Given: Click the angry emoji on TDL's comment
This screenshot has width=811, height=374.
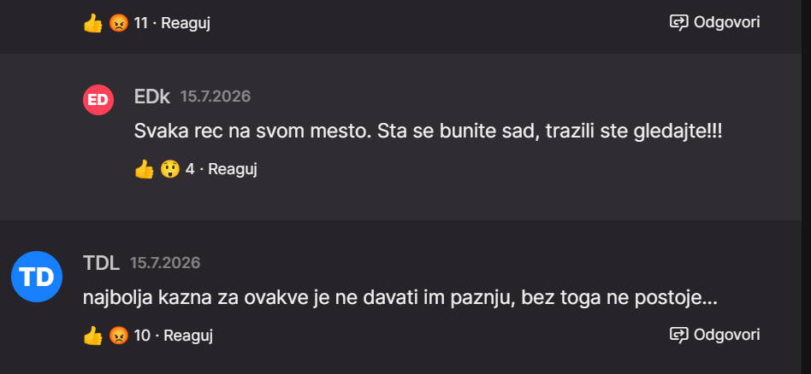Looking at the screenshot, I should pyautogui.click(x=118, y=336).
